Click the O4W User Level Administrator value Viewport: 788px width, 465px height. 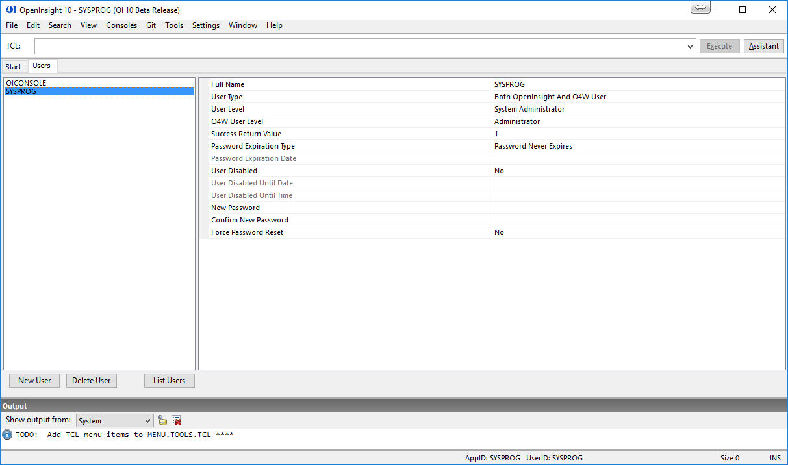[x=639, y=121]
